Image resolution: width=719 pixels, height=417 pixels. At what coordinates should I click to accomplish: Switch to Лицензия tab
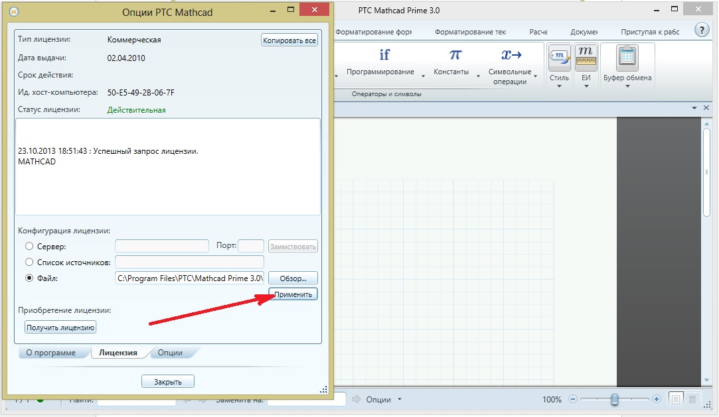coord(118,353)
